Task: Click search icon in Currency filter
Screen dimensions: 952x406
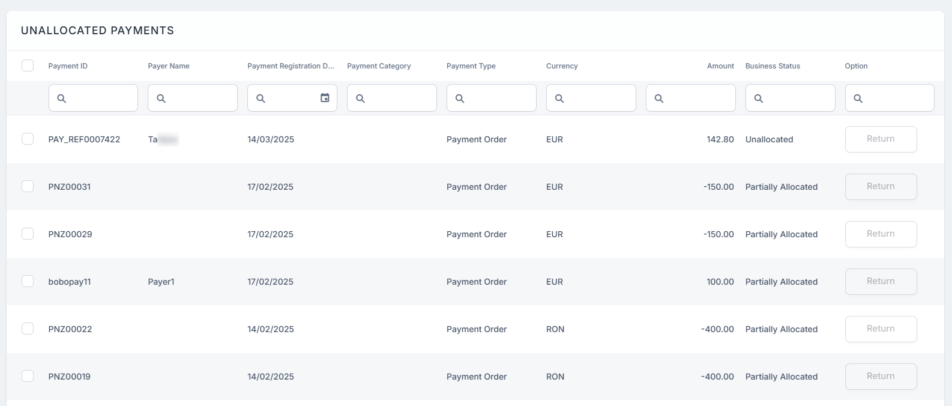Action: (x=560, y=98)
